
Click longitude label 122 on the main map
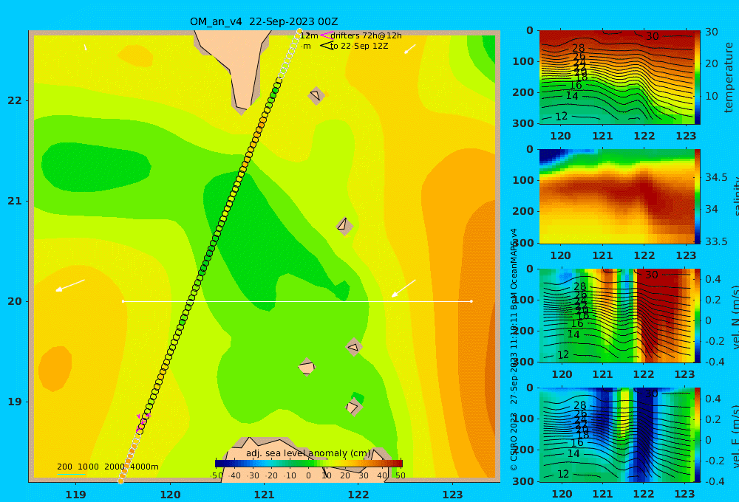pos(358,495)
